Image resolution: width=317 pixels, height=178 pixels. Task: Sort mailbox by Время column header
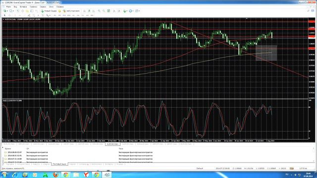8,149
